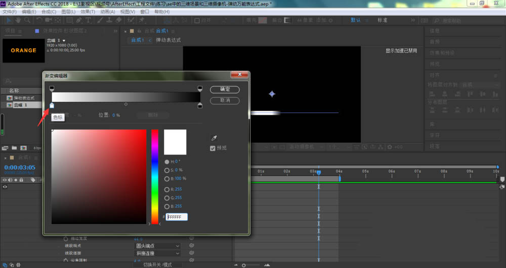Select the R red channel radio button

pos(167,189)
